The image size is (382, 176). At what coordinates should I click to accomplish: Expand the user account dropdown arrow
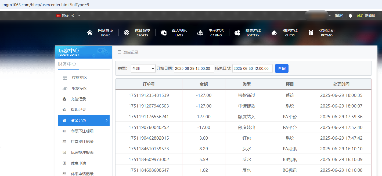[x=330, y=16]
